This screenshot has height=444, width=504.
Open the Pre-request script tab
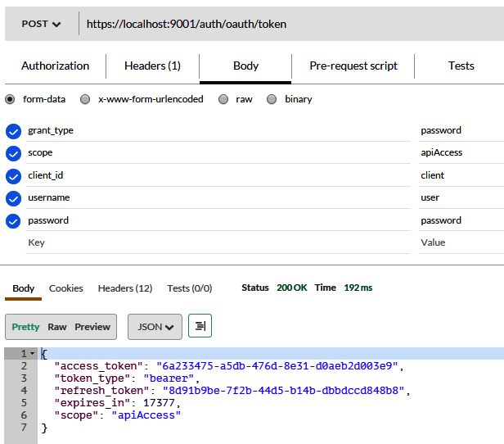353,66
